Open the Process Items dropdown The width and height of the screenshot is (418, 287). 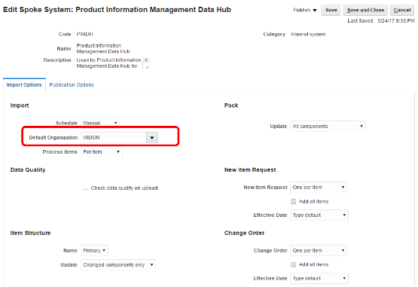coord(102,152)
